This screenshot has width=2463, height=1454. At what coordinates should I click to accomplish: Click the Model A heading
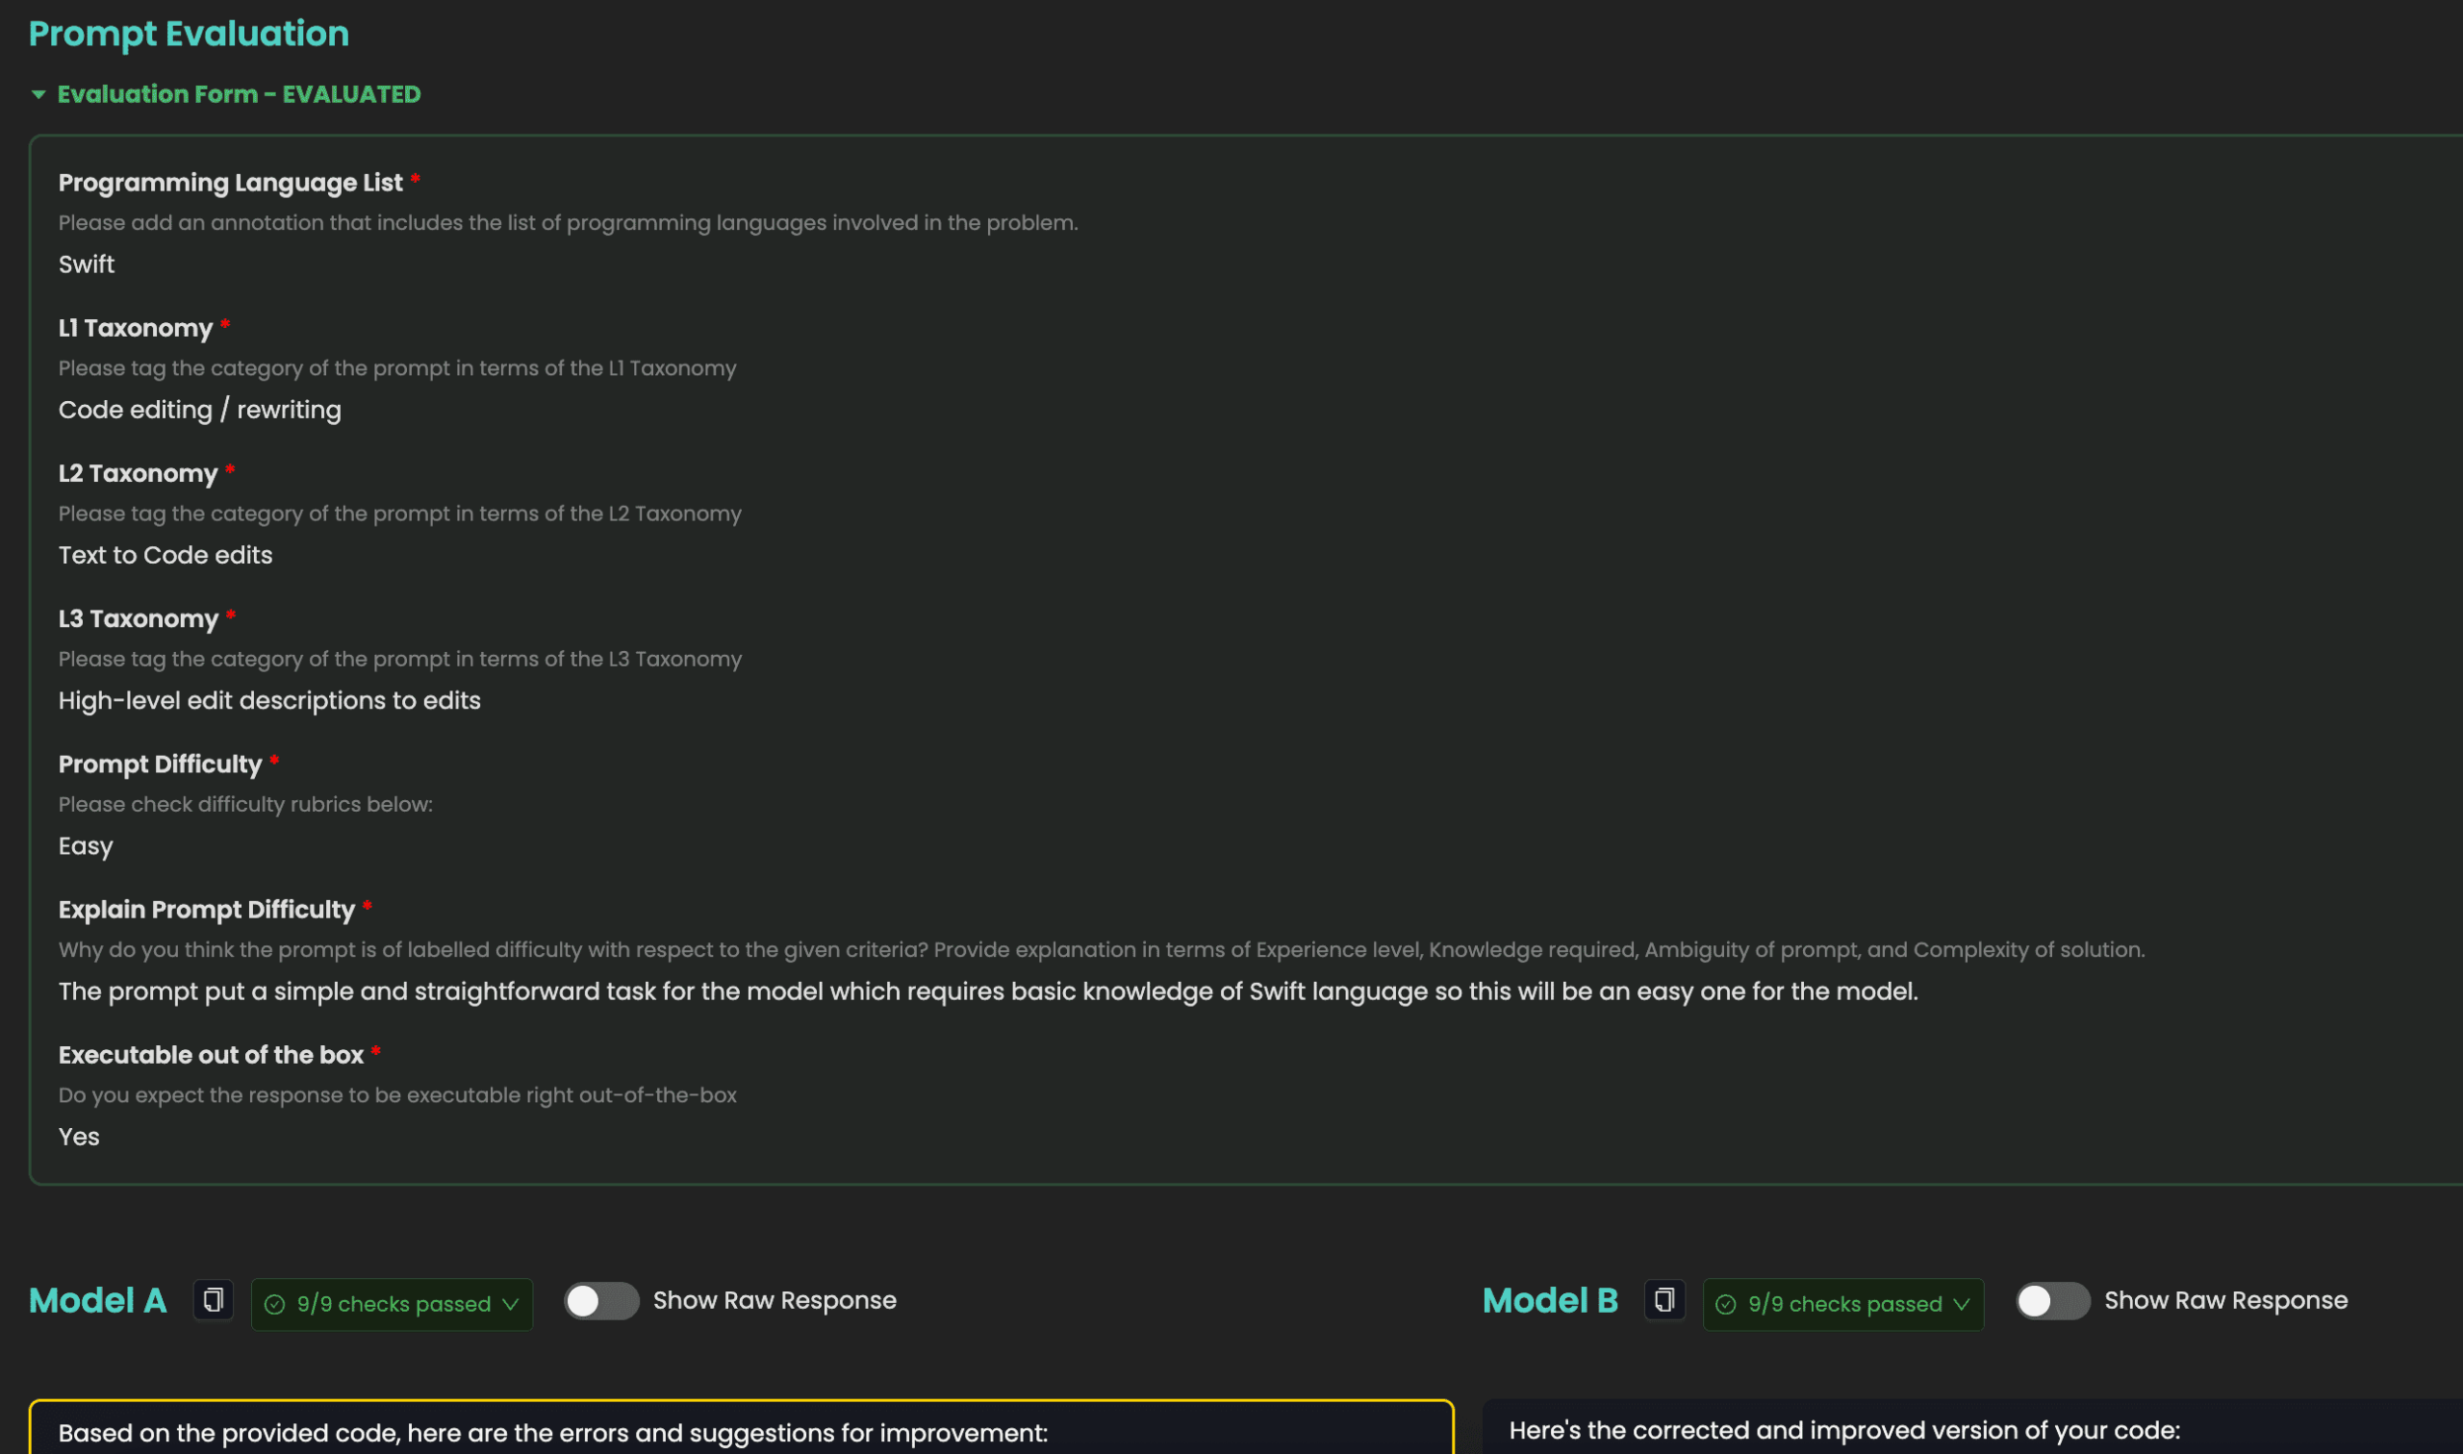click(x=98, y=1301)
